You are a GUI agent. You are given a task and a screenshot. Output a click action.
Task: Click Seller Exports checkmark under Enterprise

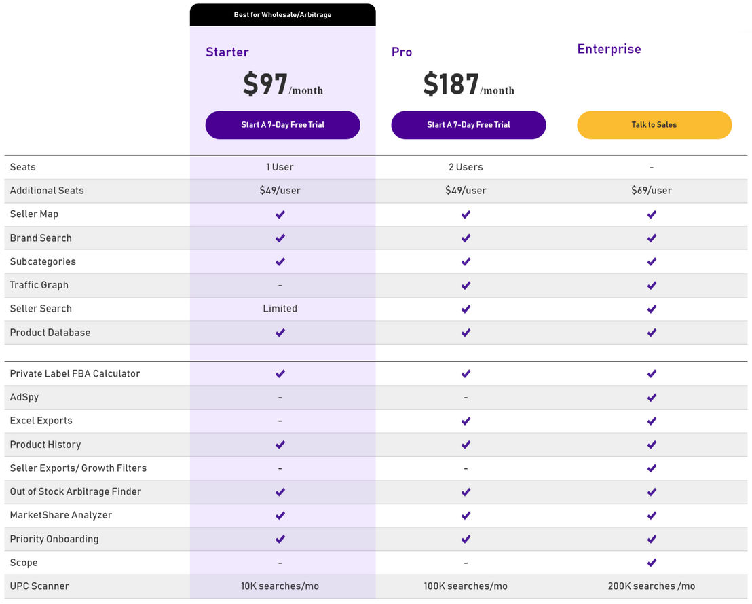[x=652, y=468]
